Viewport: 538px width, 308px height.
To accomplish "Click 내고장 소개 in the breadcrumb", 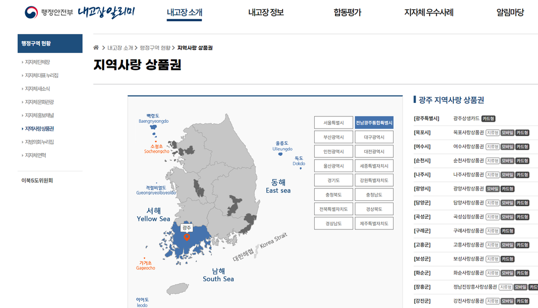I will click(x=120, y=48).
